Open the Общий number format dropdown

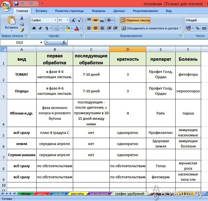point(196,20)
